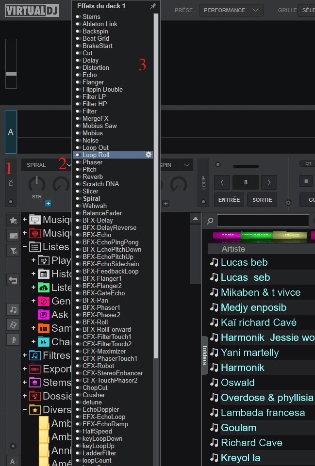The height and width of the screenshot is (466, 315).
Task: Select Loop Roll in effects list
Action: point(96,155)
